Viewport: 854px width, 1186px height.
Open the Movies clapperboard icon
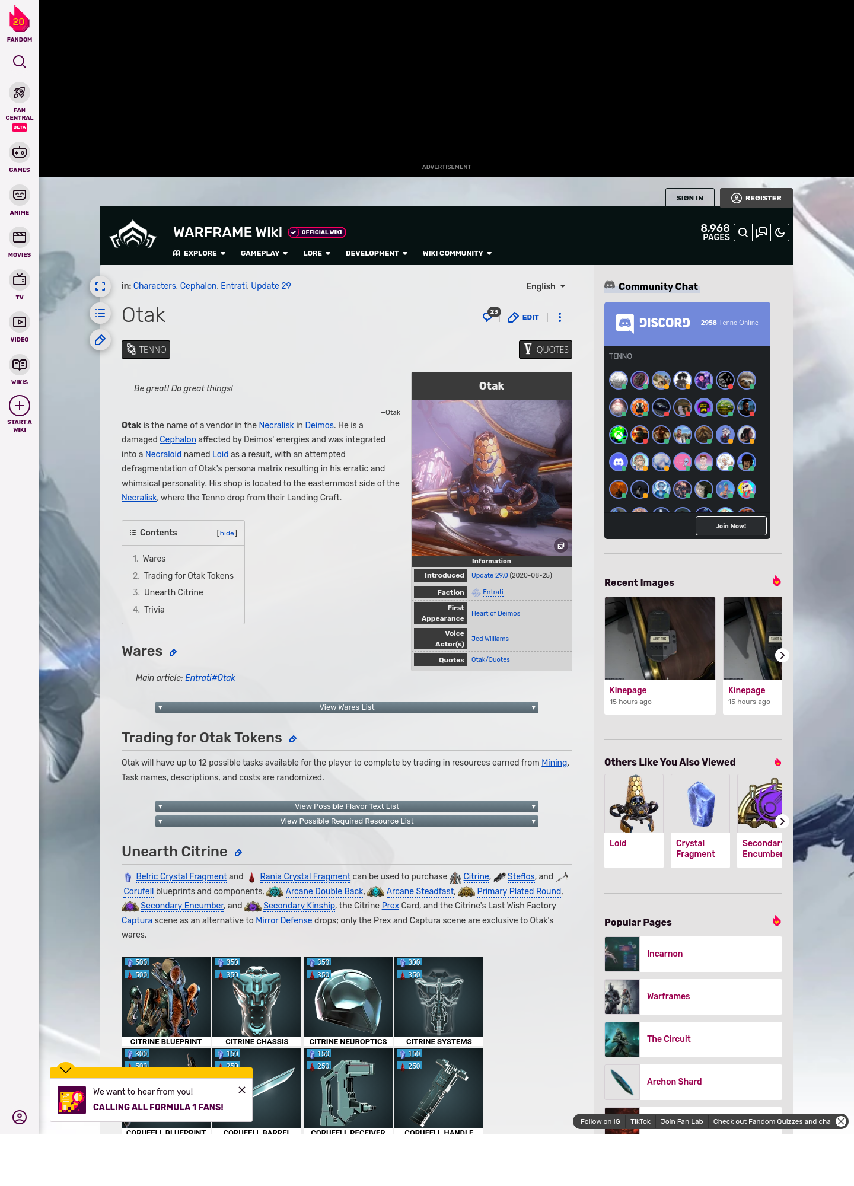(x=20, y=237)
